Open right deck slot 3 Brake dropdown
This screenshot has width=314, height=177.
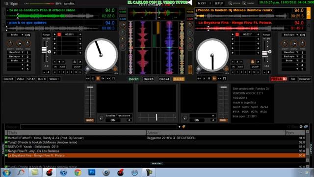tap(297, 60)
